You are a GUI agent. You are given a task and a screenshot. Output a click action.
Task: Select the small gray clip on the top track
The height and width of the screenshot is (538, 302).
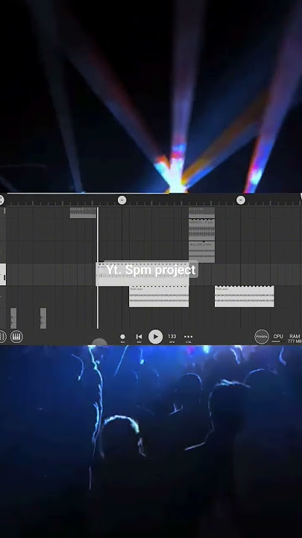coord(83,213)
